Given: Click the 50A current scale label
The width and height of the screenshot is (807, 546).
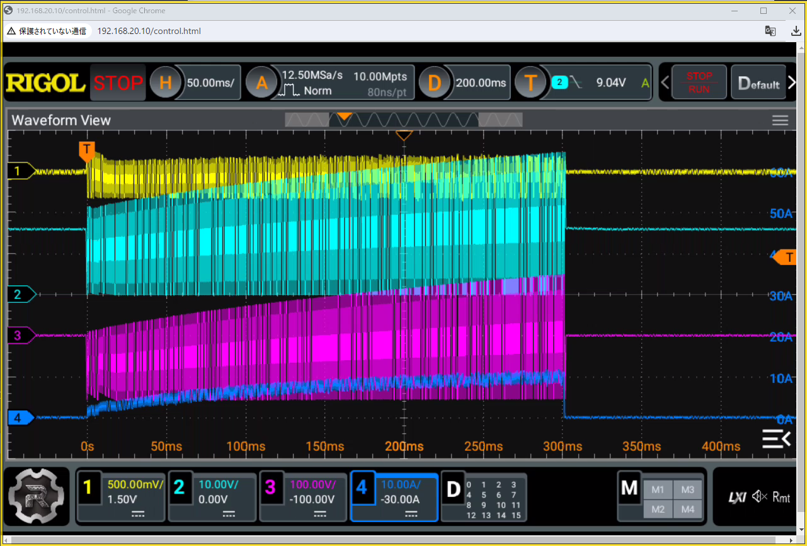Looking at the screenshot, I should [780, 213].
